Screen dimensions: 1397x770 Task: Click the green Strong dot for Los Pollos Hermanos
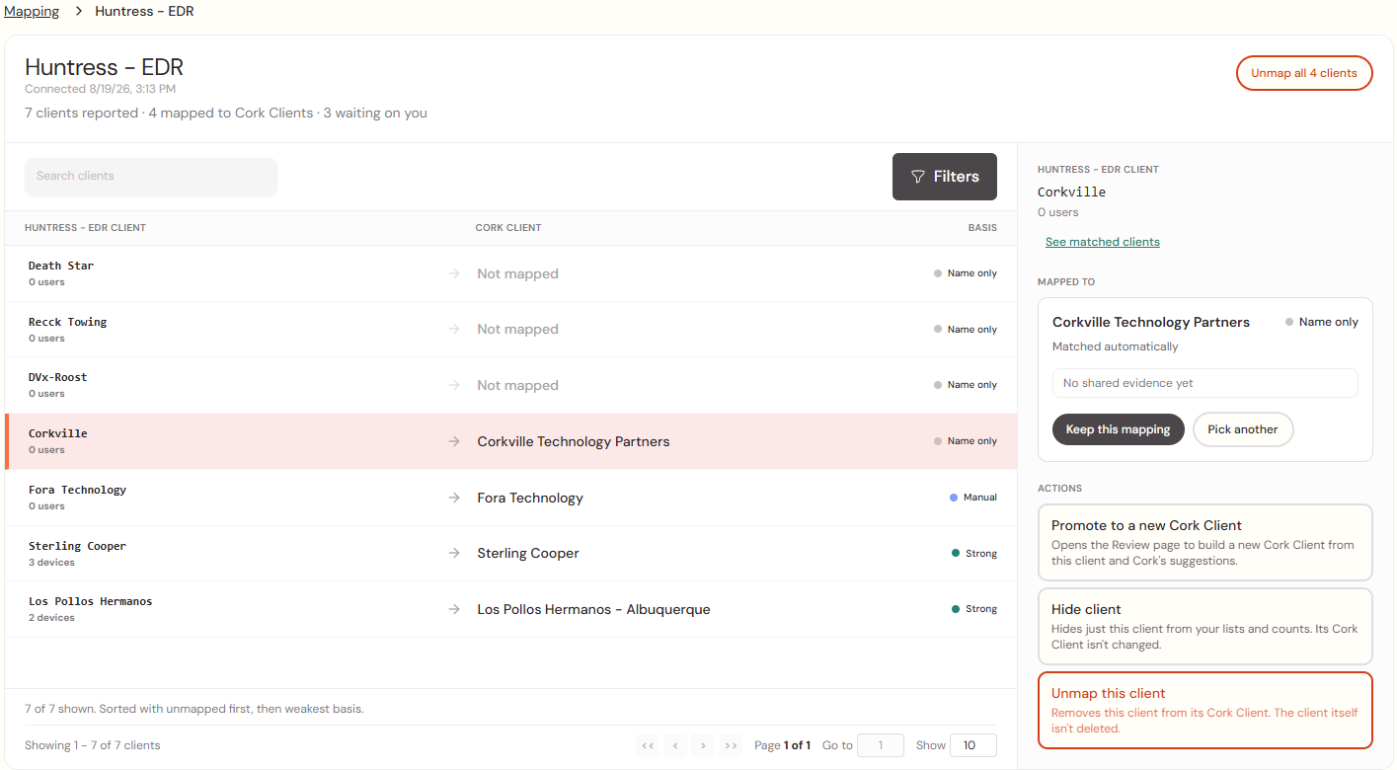pyautogui.click(x=955, y=609)
